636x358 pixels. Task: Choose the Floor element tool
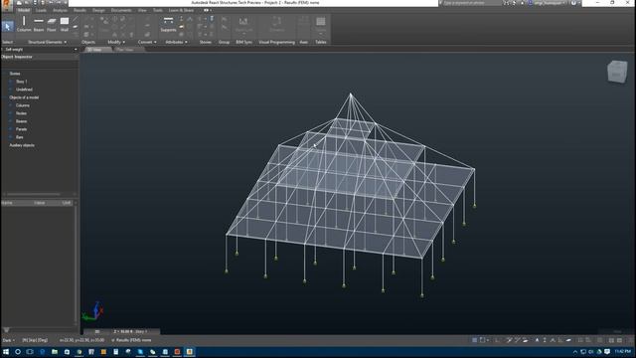(x=52, y=24)
